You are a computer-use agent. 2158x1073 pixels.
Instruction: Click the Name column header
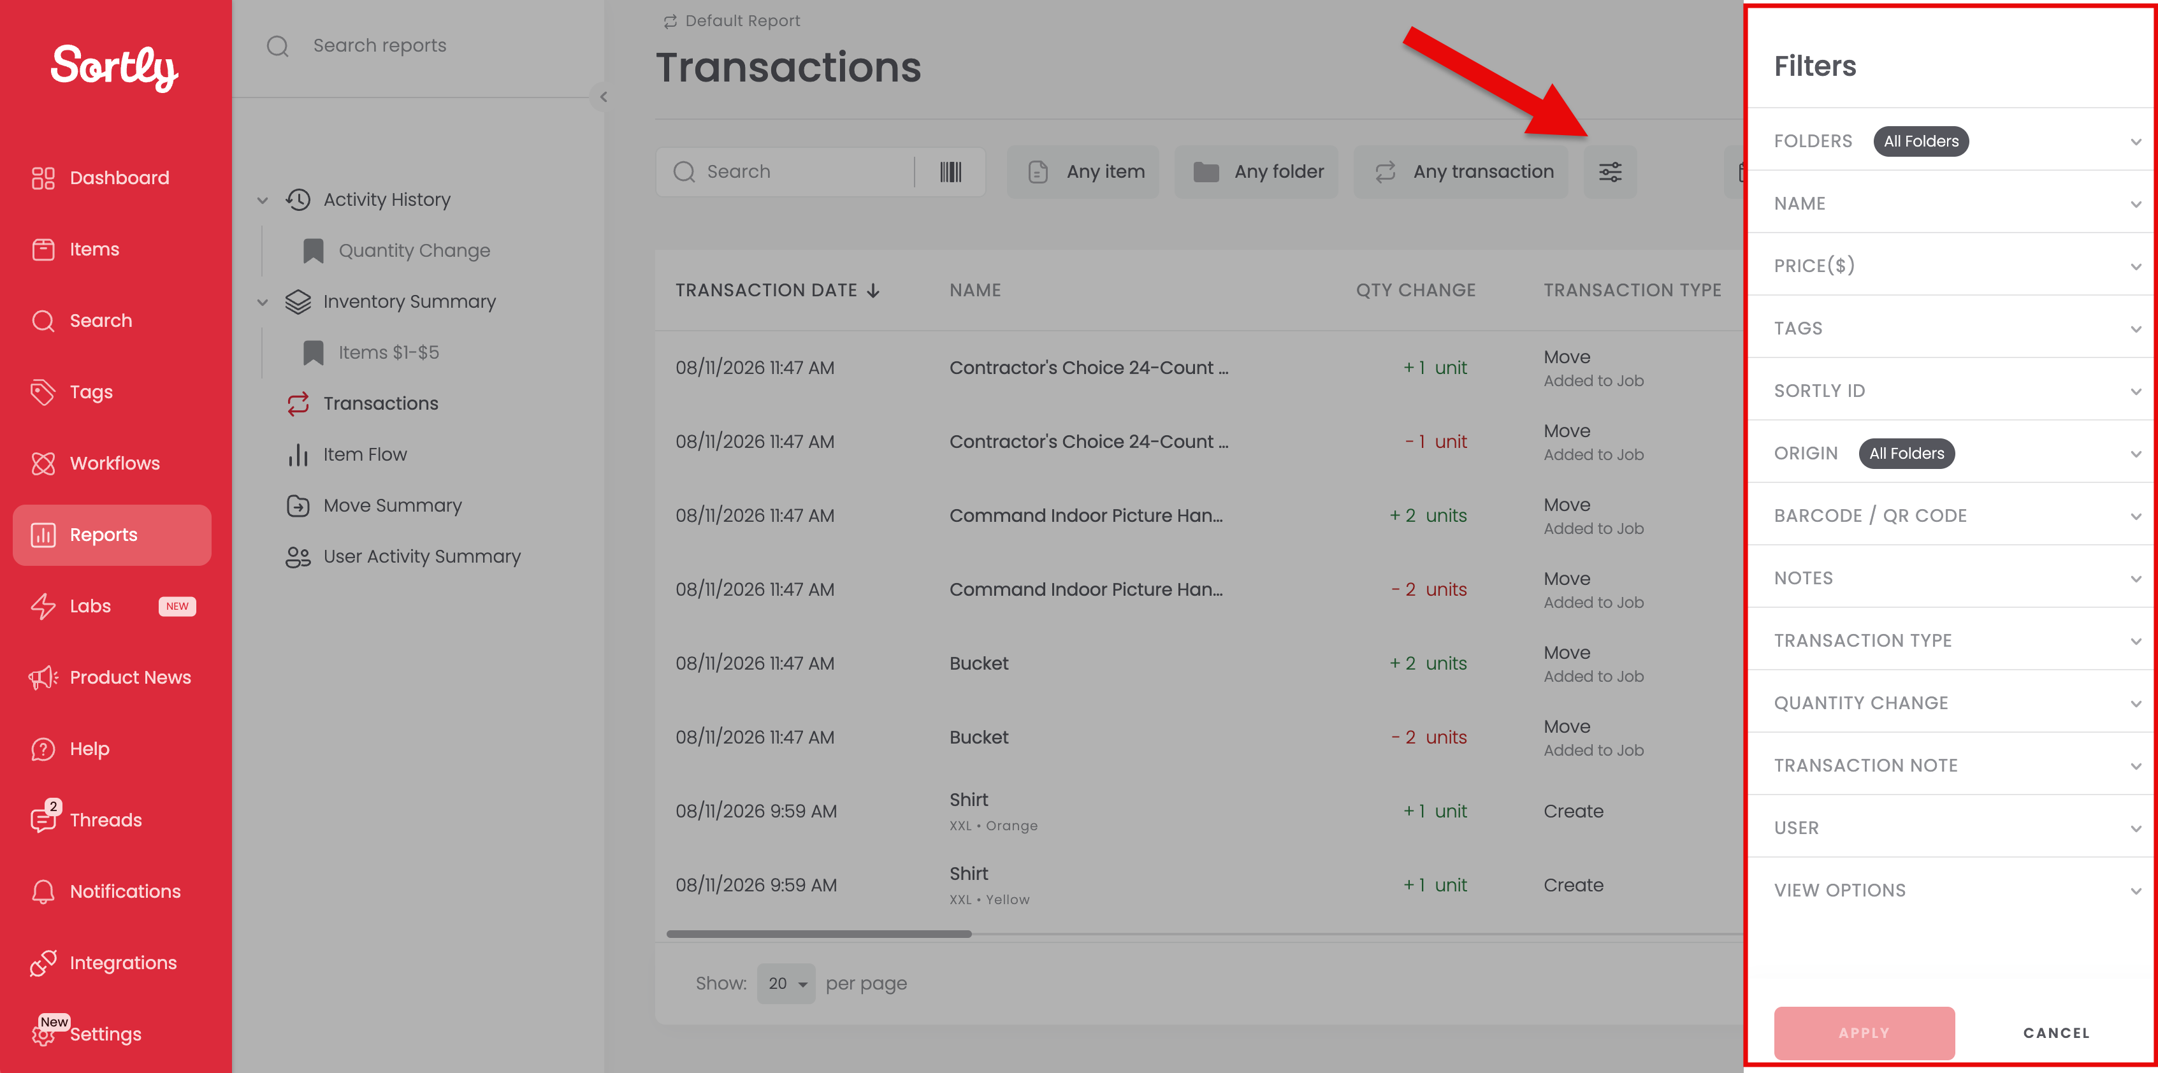pyautogui.click(x=974, y=290)
